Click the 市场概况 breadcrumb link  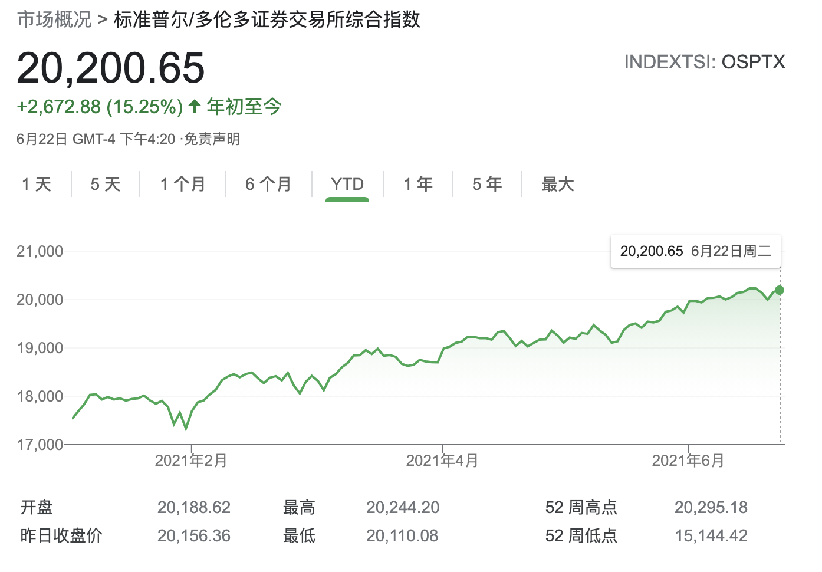point(54,19)
